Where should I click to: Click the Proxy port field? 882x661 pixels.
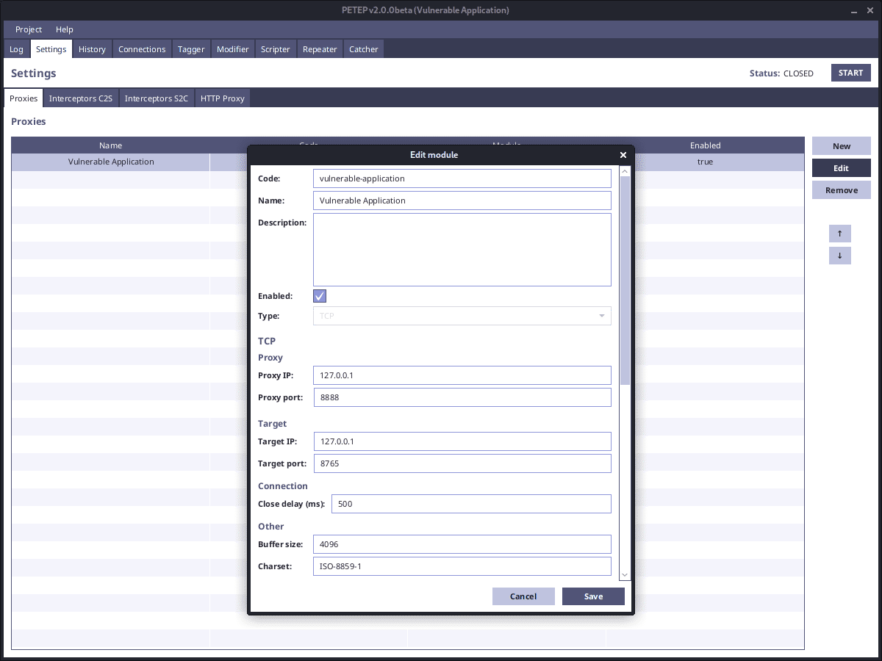(x=462, y=397)
